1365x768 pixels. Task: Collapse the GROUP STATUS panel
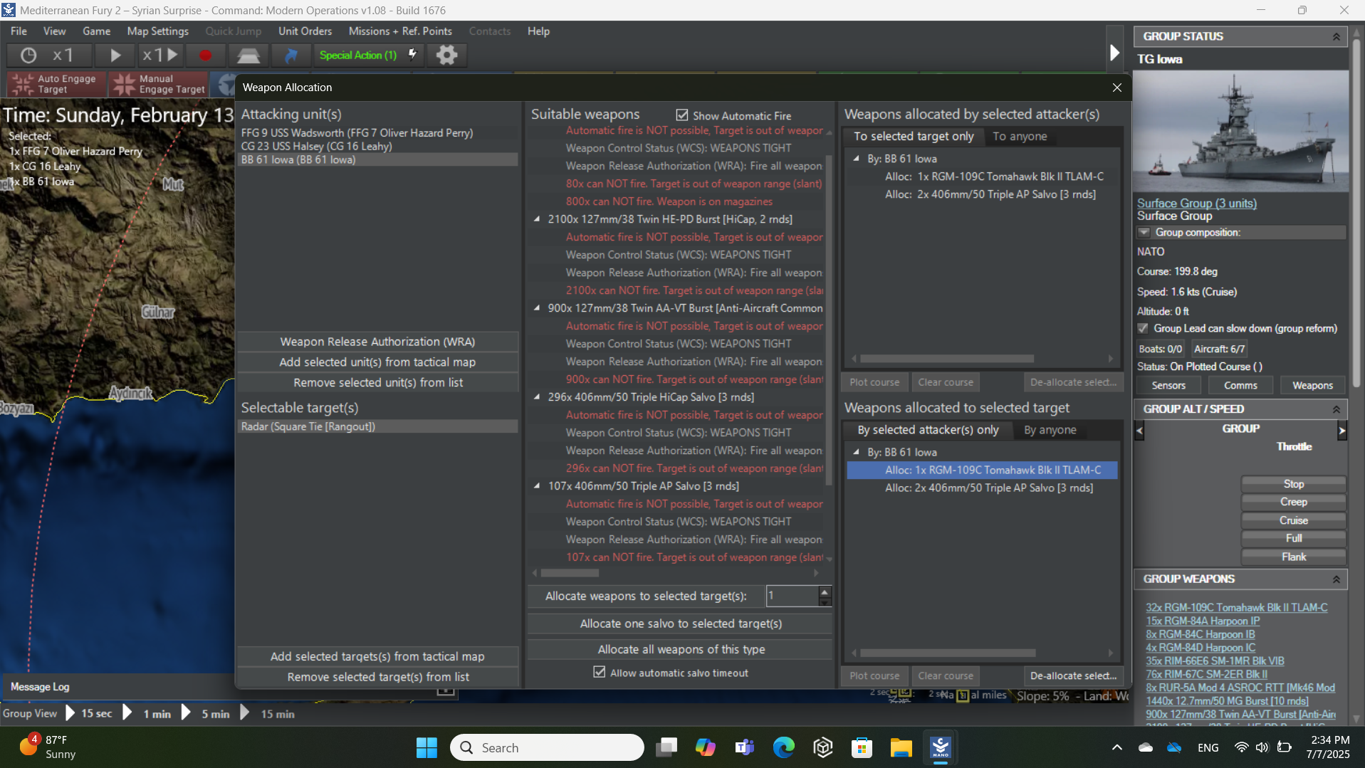point(1336,36)
